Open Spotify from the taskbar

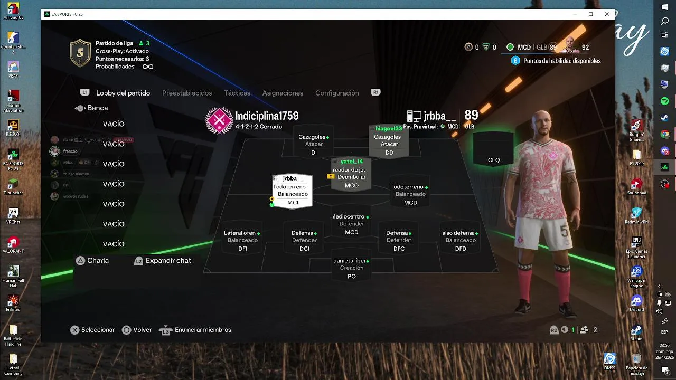[665, 101]
